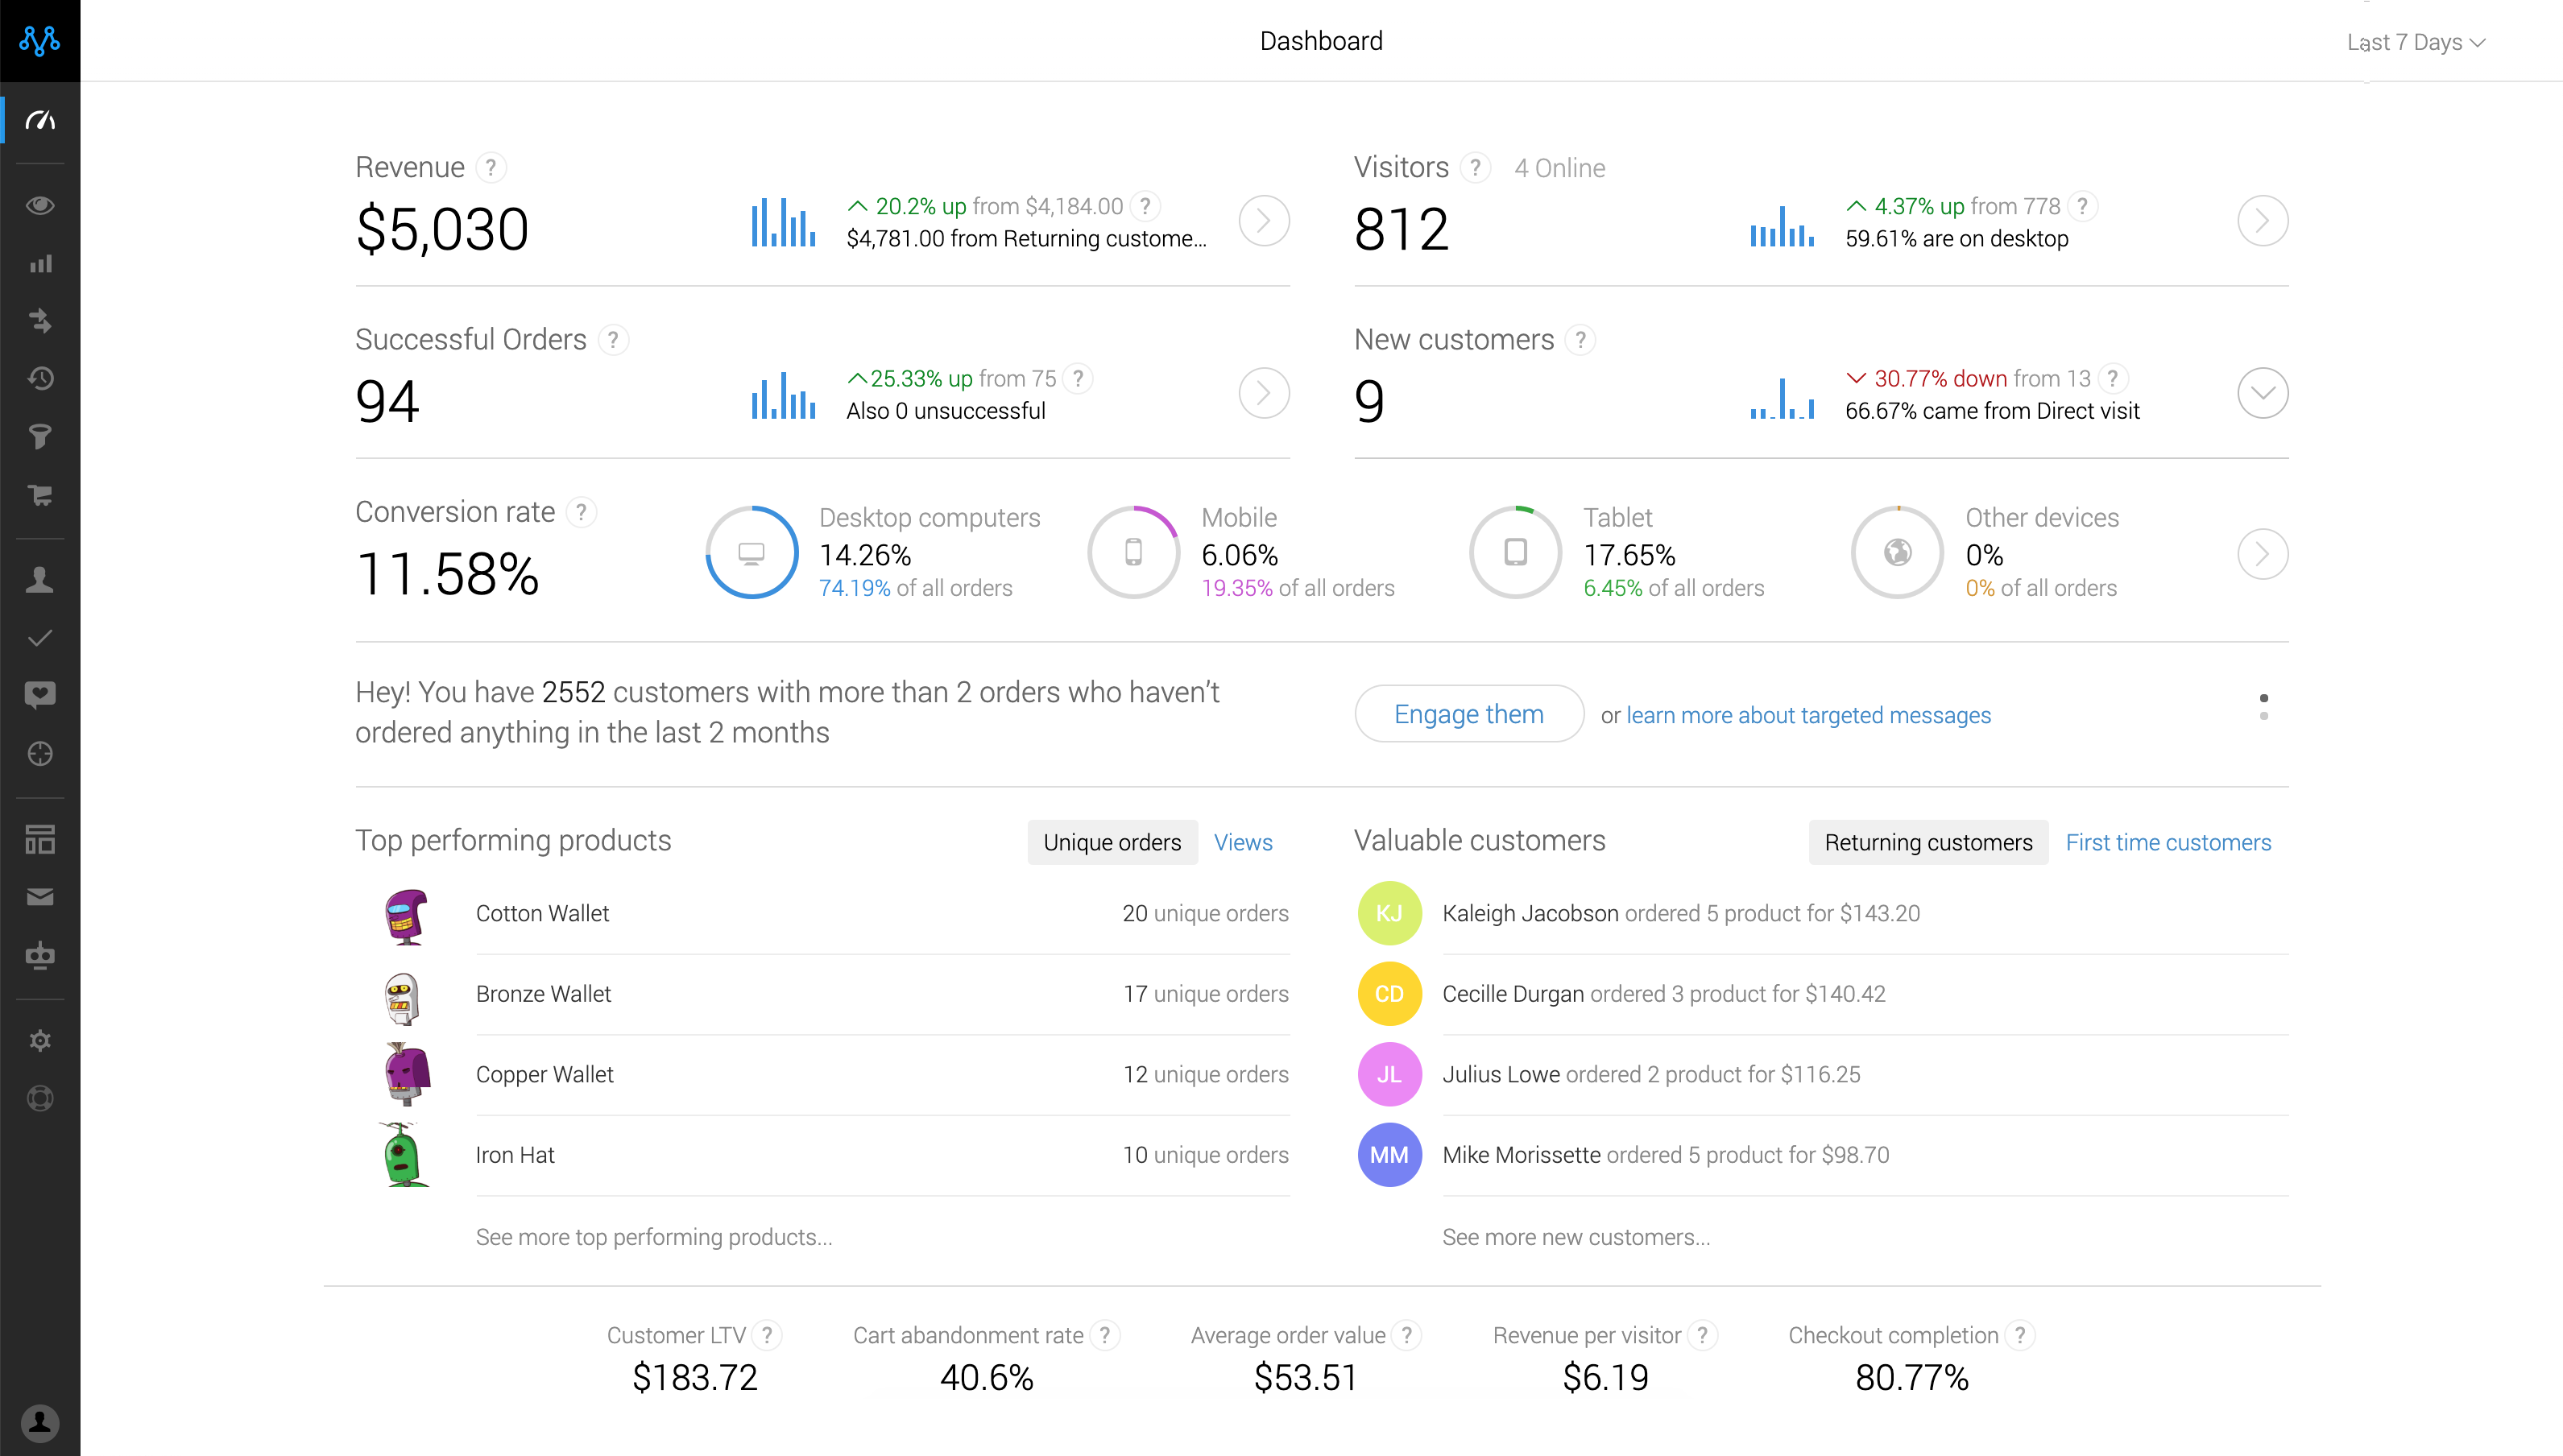
Task: Switch to the Returning customers tab
Action: tap(1928, 842)
